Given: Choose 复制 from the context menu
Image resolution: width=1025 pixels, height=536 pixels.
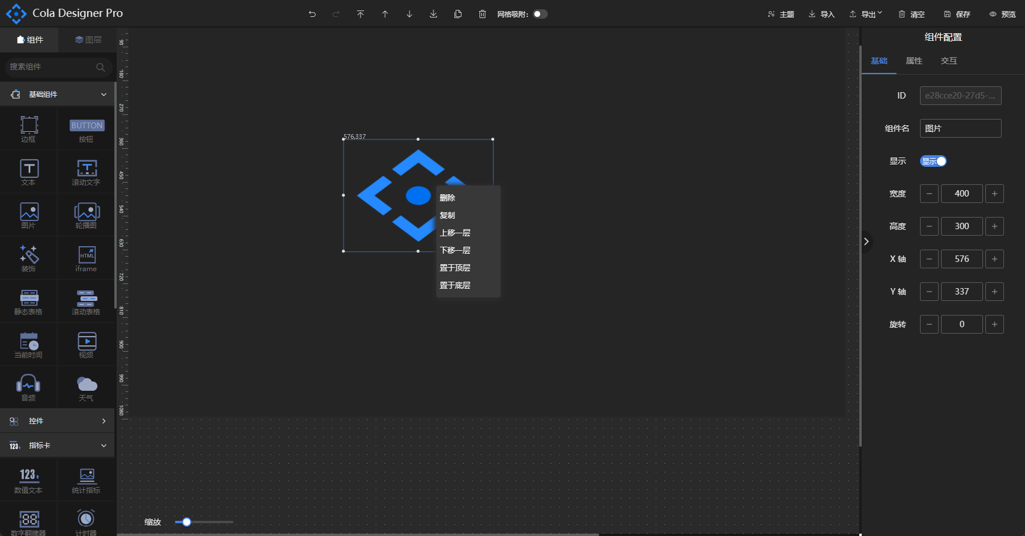Looking at the screenshot, I should 447,215.
